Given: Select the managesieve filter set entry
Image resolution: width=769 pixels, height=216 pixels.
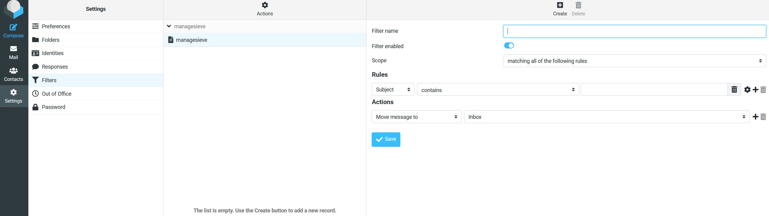Looking at the screenshot, I should (191, 40).
